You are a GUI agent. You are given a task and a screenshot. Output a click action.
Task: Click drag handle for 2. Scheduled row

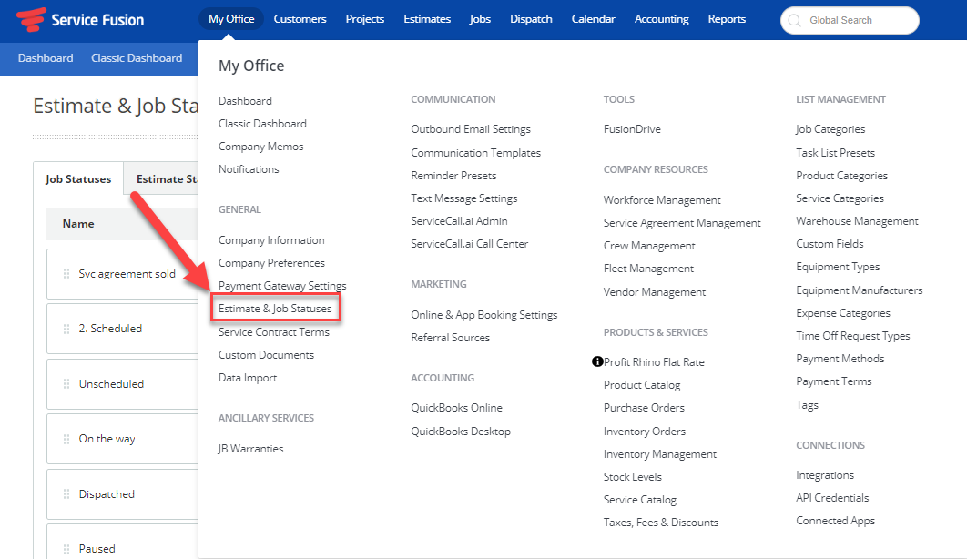click(66, 329)
